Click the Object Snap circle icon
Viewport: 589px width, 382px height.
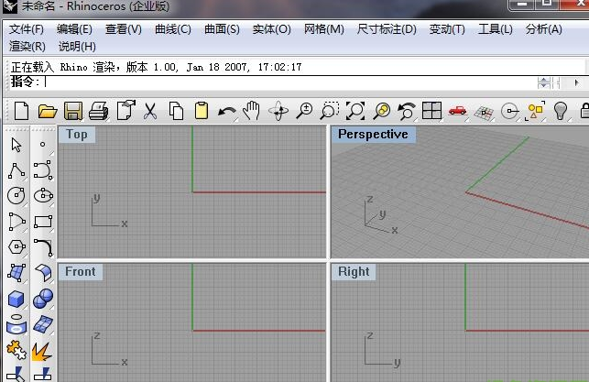tap(509, 111)
